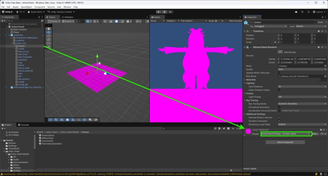This screenshot has width=328, height=176.
Task: Toggle the button GameObject active checkbox
Action: (x=251, y=22)
